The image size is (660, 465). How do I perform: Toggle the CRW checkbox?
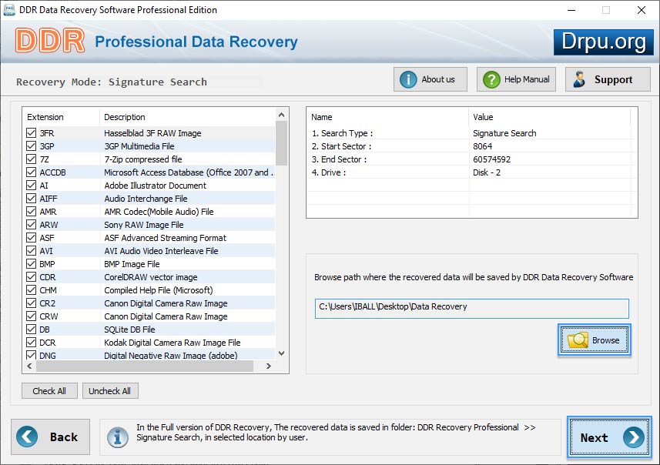31,316
